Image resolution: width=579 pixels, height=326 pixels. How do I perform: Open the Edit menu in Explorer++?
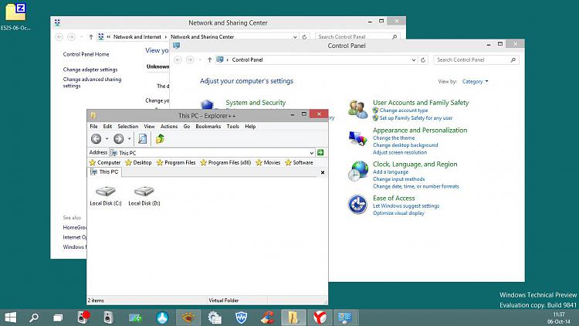107,127
